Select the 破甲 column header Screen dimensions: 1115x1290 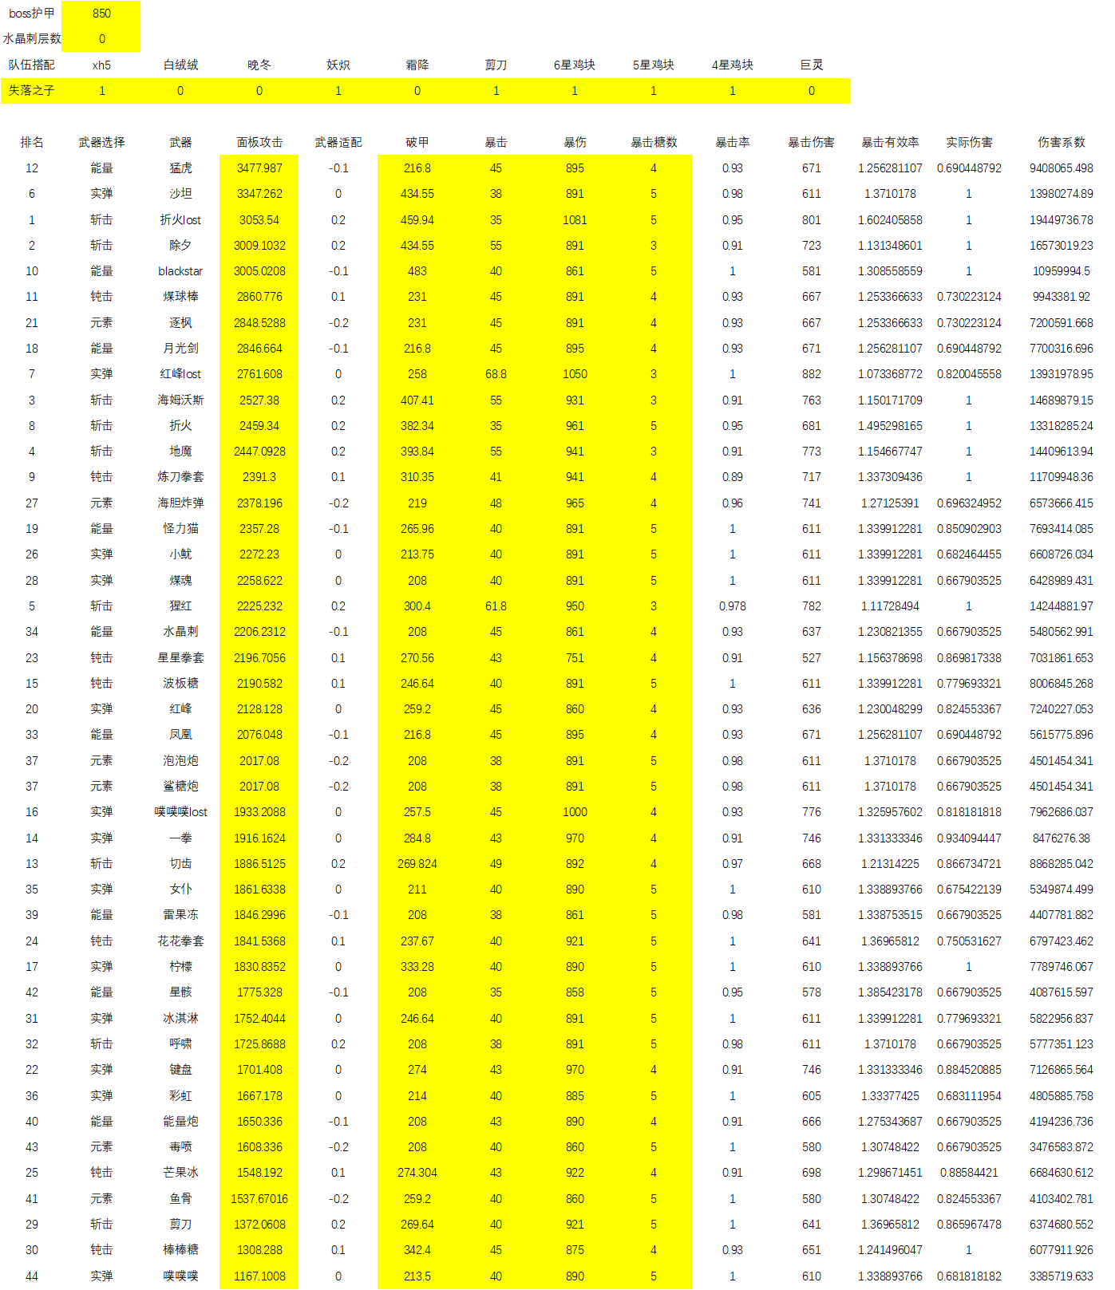[x=417, y=143]
